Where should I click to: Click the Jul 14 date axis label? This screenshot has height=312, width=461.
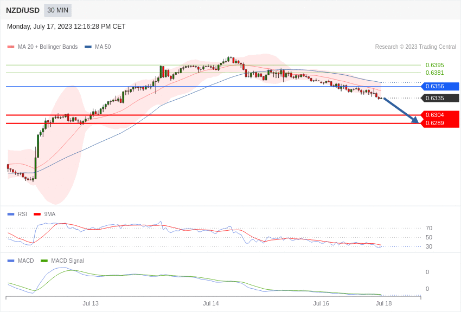pos(211,303)
